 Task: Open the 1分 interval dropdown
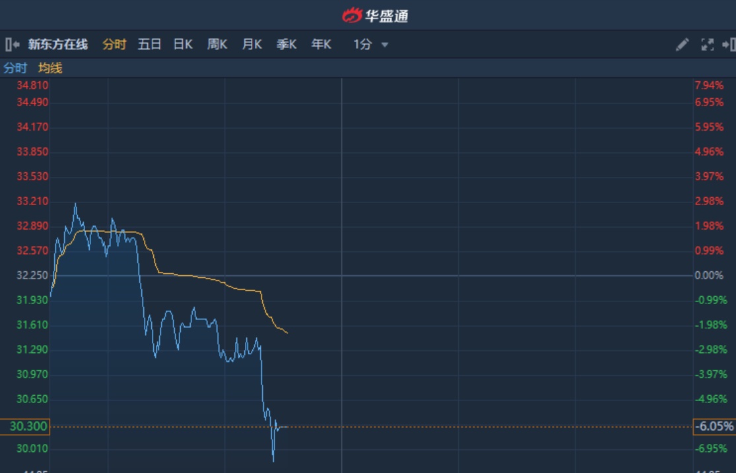click(363, 45)
